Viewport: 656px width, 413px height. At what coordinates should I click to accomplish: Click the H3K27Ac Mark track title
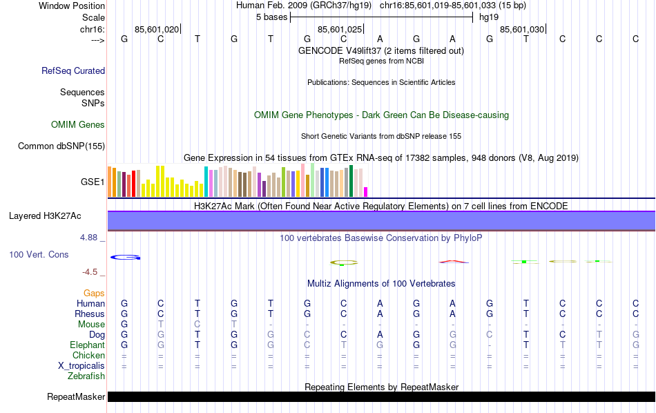381,206
